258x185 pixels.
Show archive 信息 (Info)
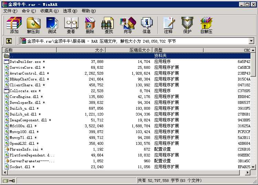(147, 25)
